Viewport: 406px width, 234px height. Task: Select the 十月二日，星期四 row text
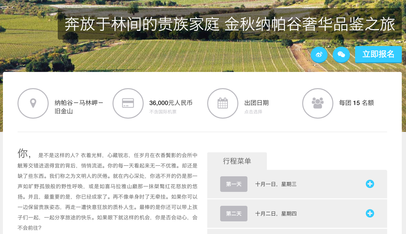click(276, 214)
